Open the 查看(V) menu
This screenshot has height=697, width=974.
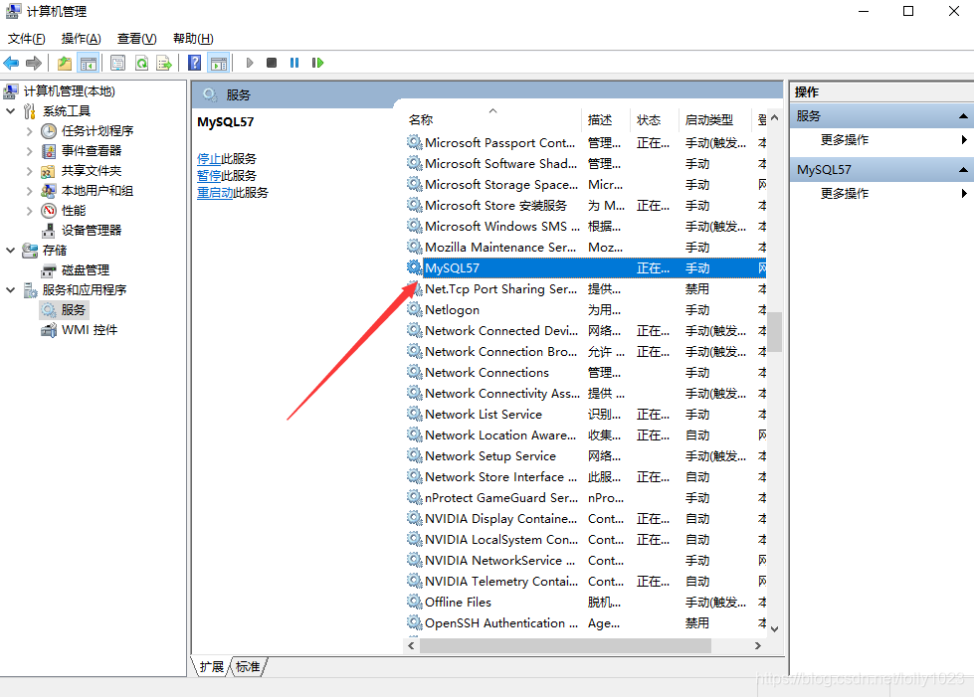coord(136,39)
